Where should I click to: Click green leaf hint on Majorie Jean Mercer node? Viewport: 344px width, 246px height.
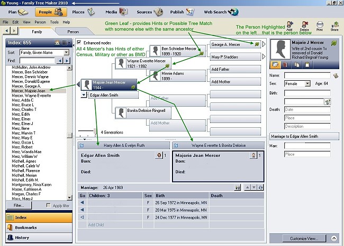[133, 87]
